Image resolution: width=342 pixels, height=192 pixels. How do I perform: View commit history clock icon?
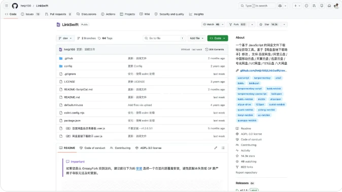tap(207, 50)
